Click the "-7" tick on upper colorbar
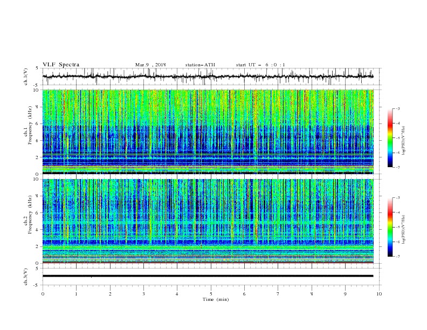 398,167
